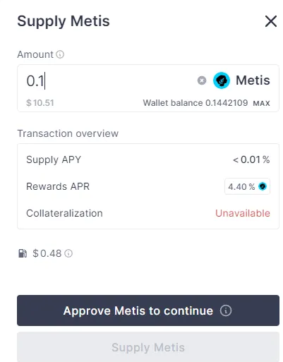This screenshot has height=362, width=283.
Task: Focus the amount input field showing 0.1
Action: click(x=109, y=80)
